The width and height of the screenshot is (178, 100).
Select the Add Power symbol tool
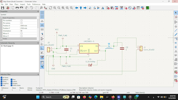176,26
